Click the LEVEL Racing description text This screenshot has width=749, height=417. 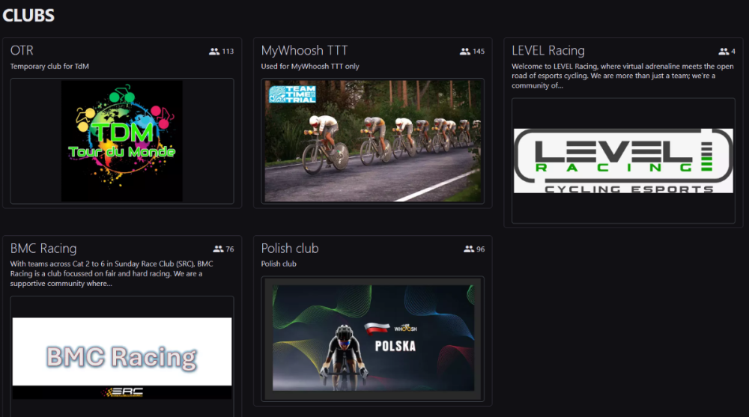622,76
